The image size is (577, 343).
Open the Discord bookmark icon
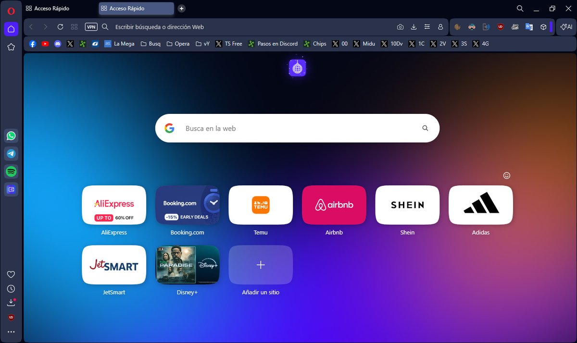[58, 44]
